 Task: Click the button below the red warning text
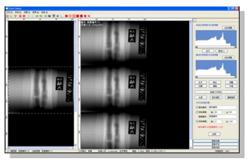tap(215, 134)
